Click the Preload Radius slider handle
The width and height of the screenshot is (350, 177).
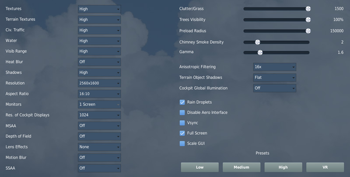tap(308, 31)
